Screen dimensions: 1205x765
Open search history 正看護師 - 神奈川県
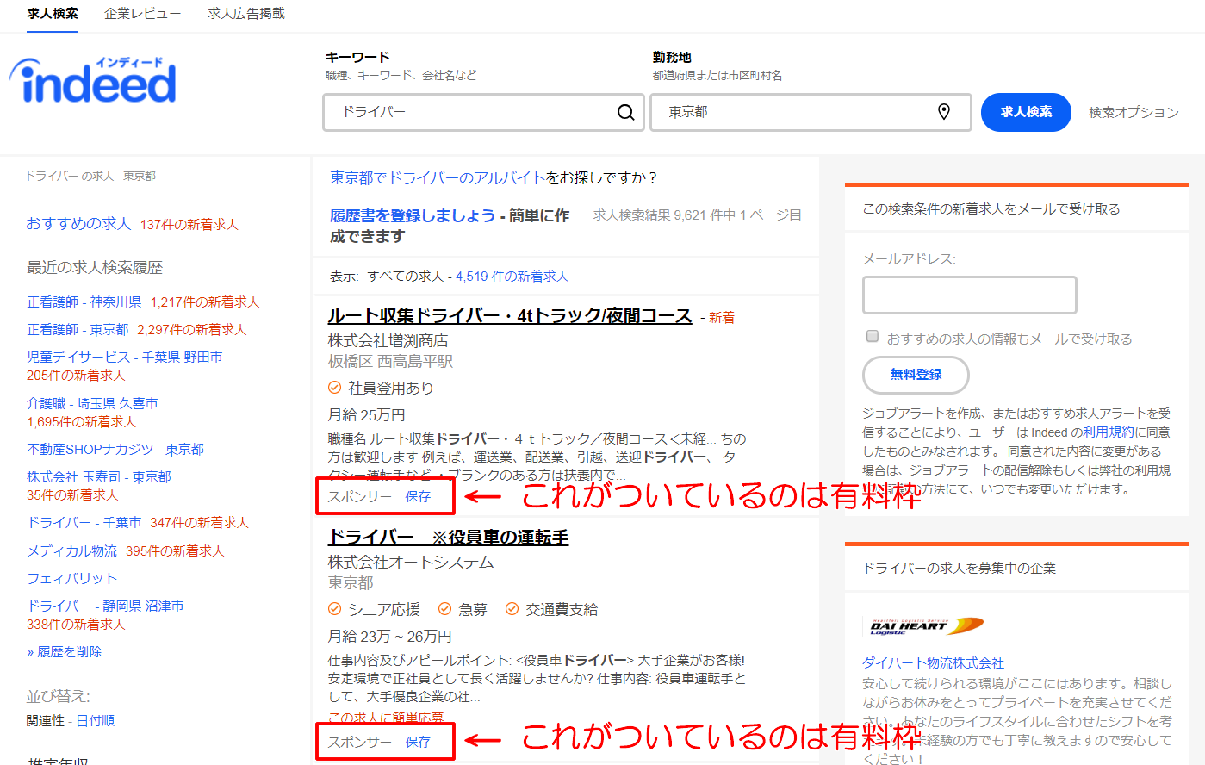point(84,302)
